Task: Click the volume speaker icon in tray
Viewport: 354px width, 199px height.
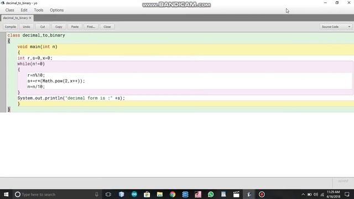Action: tap(316, 194)
